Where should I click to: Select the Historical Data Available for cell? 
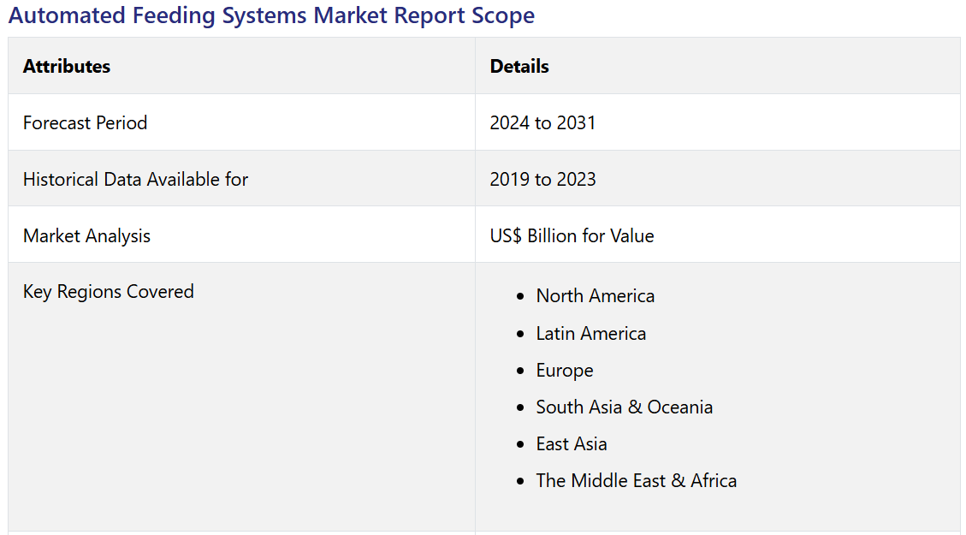[x=135, y=179]
